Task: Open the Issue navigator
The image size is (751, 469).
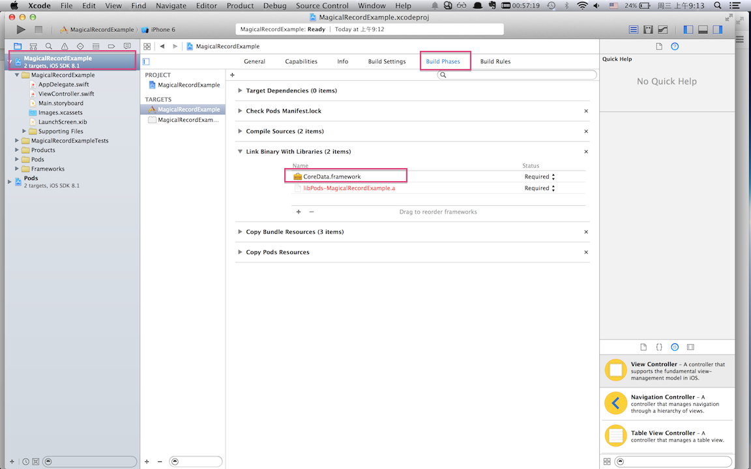Action: (x=65, y=46)
